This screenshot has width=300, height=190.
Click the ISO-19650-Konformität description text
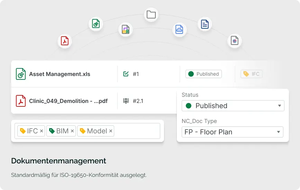(x=79, y=175)
